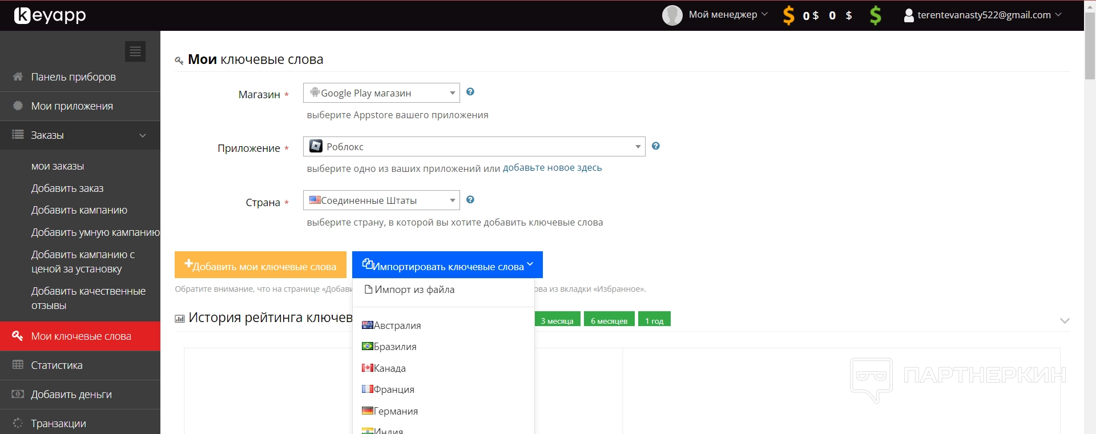1096x434 pixels.
Task: Open the Соединенные Штаты country dropdown
Action: click(x=381, y=200)
